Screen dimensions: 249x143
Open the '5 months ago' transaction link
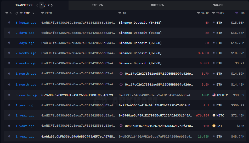[x=27, y=95]
